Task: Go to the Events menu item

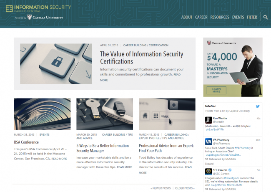Action: [238, 17]
